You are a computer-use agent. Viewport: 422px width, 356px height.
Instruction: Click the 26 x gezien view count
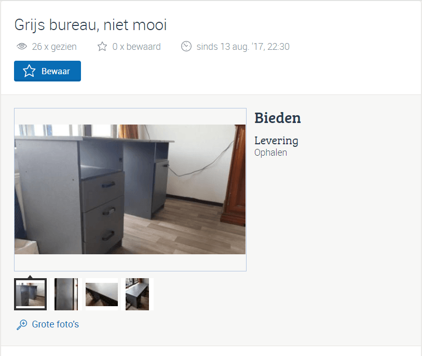(55, 47)
